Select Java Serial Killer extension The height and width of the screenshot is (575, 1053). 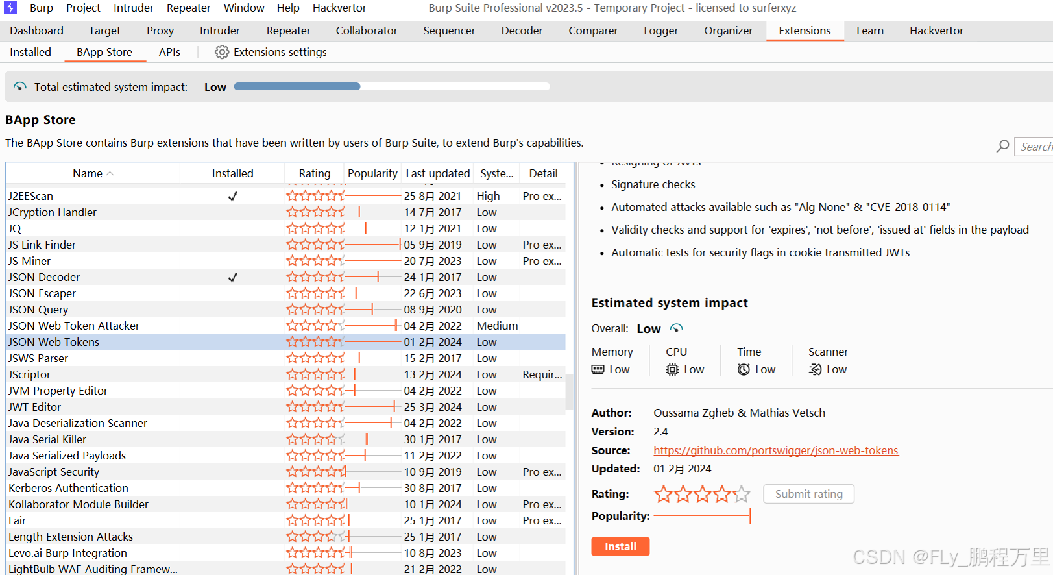[x=285, y=439]
